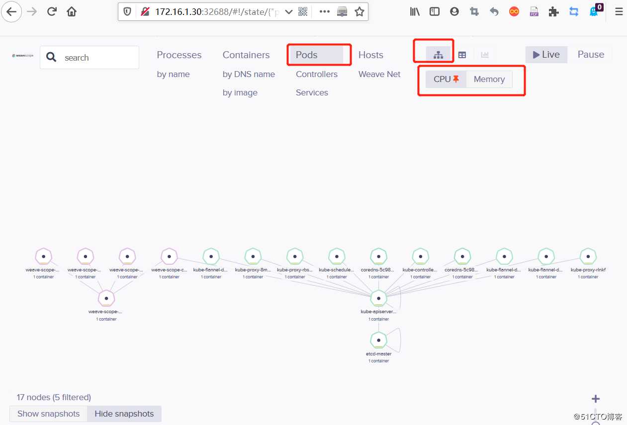Select the etcd-master pod node
The image size is (627, 425).
pyautogui.click(x=378, y=340)
